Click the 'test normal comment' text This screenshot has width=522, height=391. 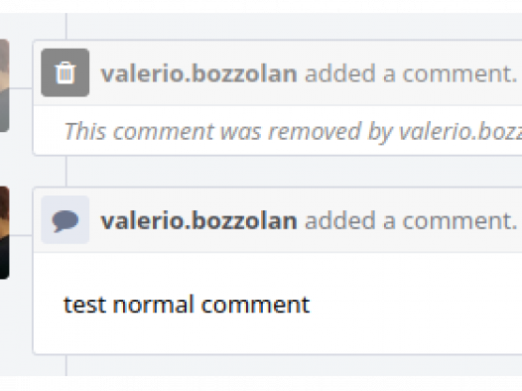tap(187, 305)
